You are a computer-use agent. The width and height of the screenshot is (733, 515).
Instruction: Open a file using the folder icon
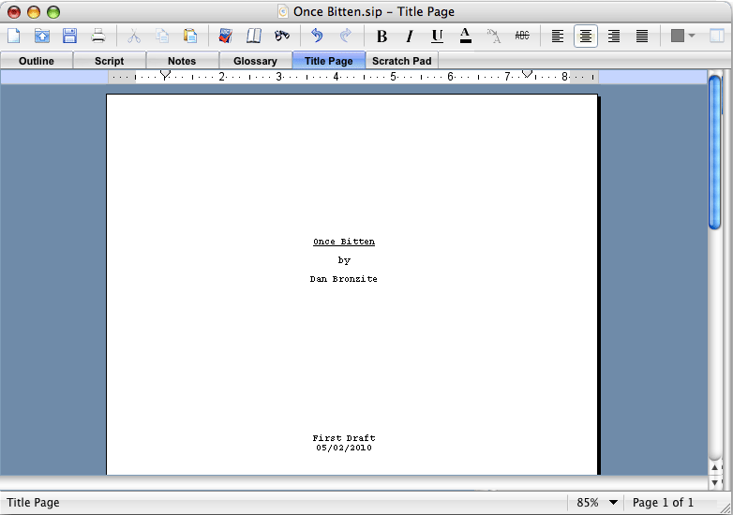[41, 36]
